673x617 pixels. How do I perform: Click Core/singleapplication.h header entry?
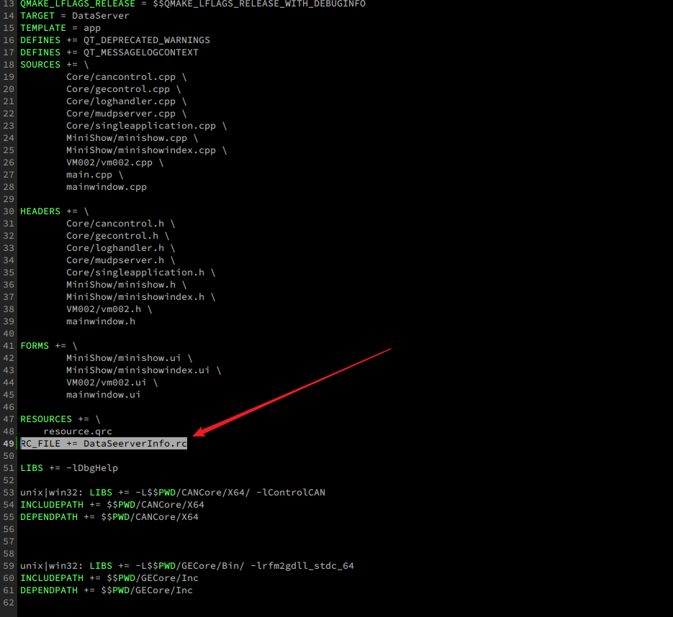click(x=141, y=273)
